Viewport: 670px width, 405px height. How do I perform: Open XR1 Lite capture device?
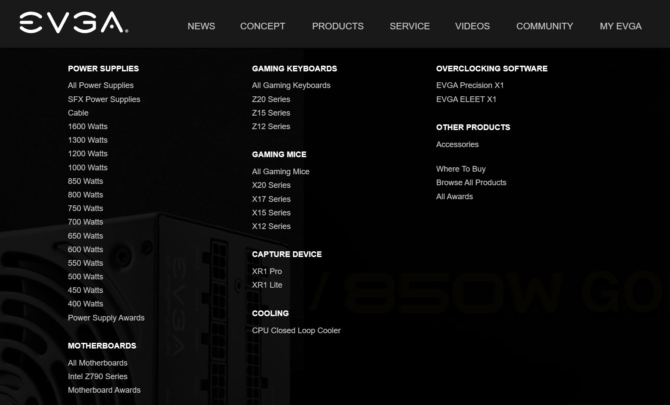tap(267, 285)
